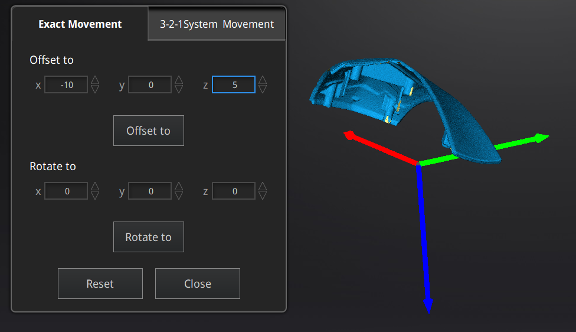Screen dimensions: 576x332
Task: Raise Rotate x value with up arrow
Action: pos(95,187)
